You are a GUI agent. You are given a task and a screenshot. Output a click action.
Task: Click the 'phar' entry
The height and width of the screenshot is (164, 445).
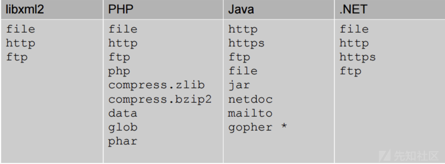pyautogui.click(x=123, y=141)
